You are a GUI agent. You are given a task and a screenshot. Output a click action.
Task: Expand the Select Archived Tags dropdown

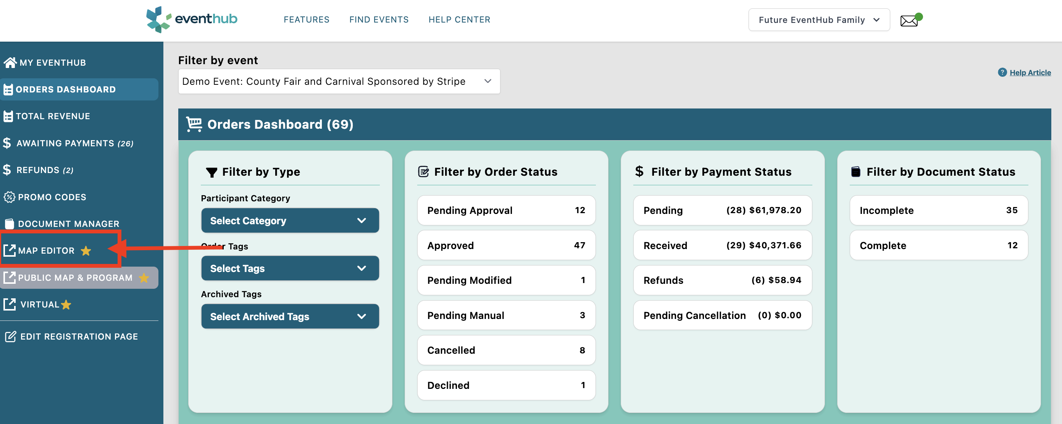point(290,316)
